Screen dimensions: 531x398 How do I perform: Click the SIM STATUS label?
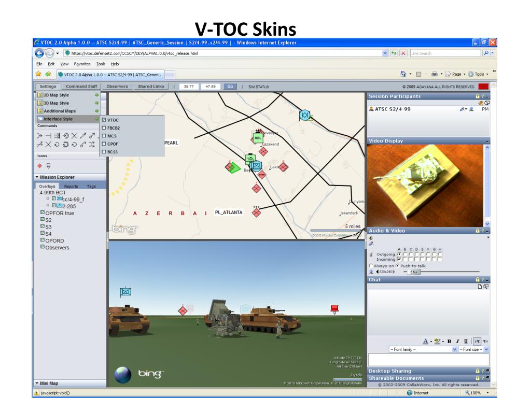[x=259, y=87]
